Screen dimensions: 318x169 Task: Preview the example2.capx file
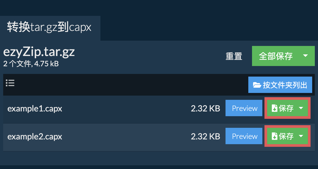(244, 136)
